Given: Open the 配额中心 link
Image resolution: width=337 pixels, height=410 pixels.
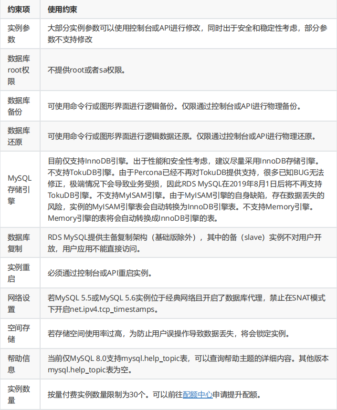Looking at the screenshot, I should pyautogui.click(x=198, y=394).
